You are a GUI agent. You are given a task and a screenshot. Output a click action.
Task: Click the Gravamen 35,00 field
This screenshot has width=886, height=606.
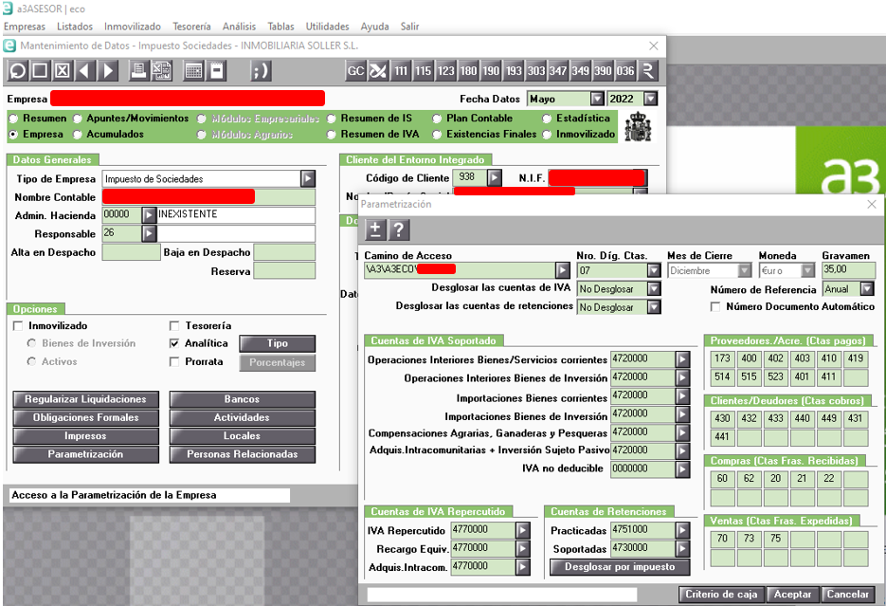coord(849,271)
